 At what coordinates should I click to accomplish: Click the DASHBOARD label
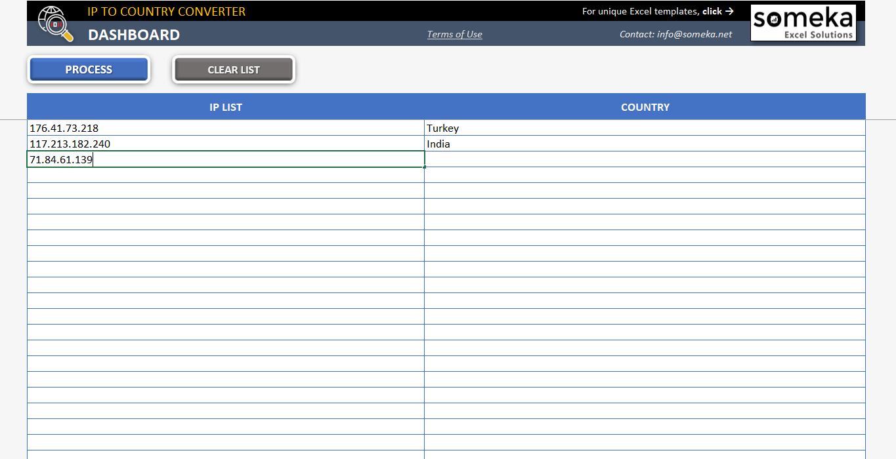tap(134, 35)
